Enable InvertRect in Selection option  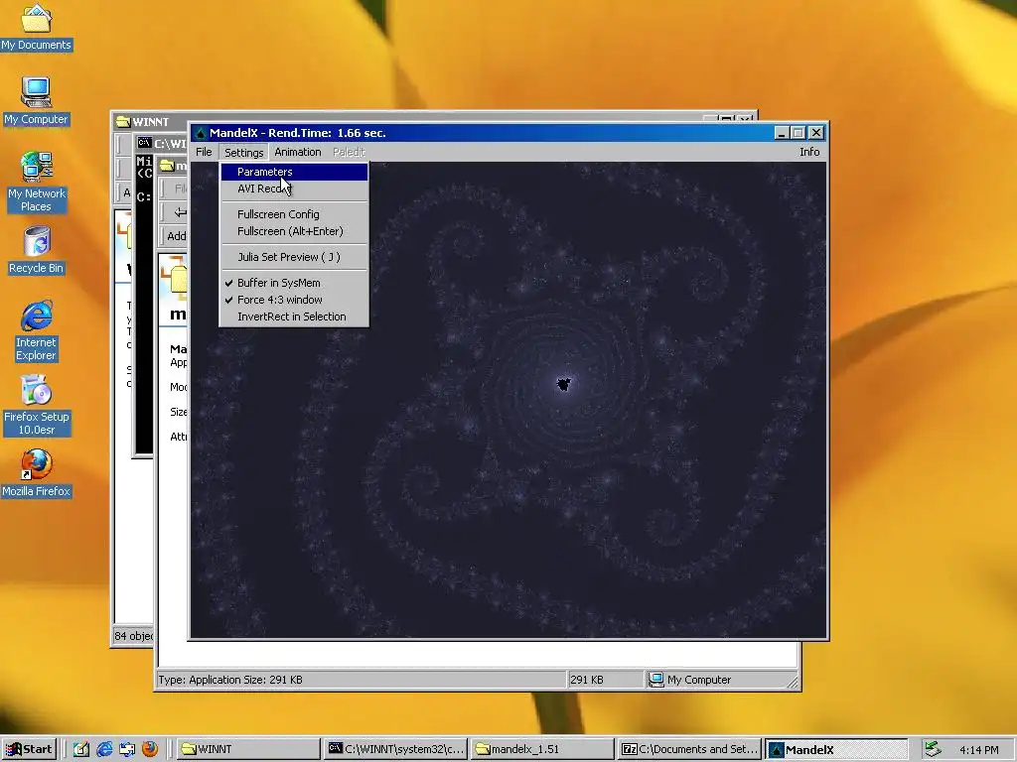pyautogui.click(x=294, y=317)
